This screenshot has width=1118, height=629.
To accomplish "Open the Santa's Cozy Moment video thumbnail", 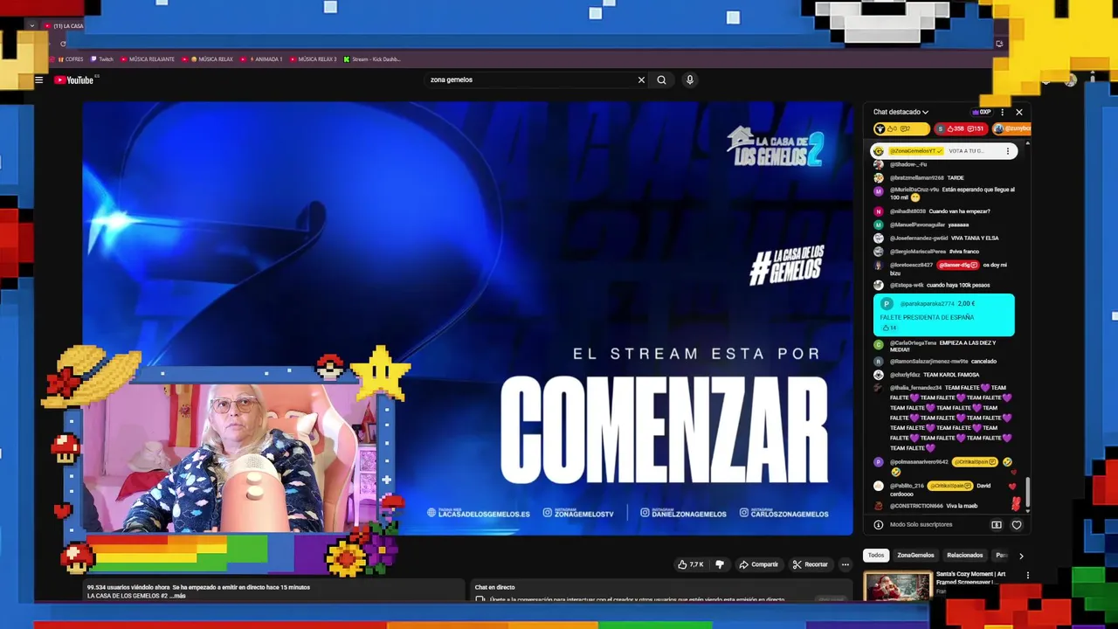I will (x=897, y=585).
